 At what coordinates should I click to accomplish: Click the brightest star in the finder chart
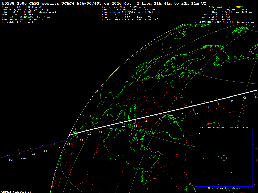[x=200, y=133]
